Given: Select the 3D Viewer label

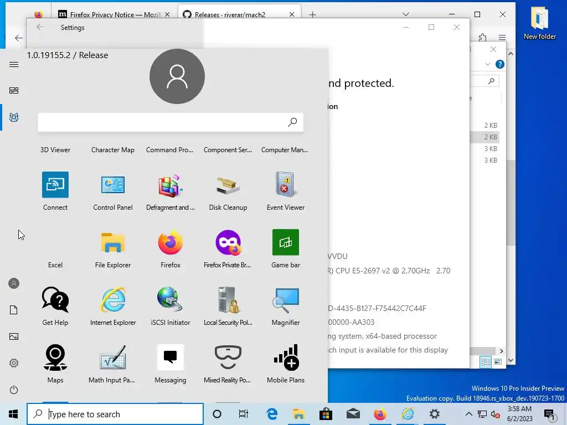Looking at the screenshot, I should [x=55, y=149].
